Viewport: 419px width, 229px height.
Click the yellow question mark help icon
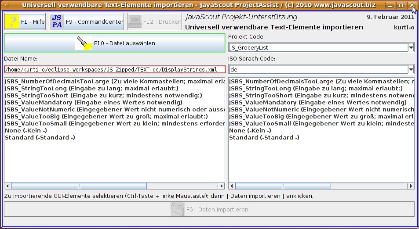point(13,21)
